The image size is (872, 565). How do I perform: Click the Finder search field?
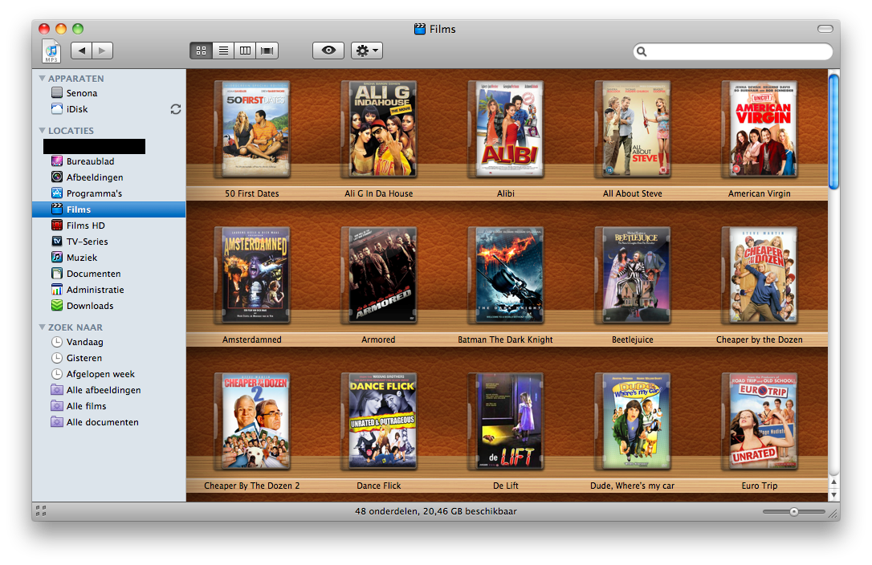732,51
